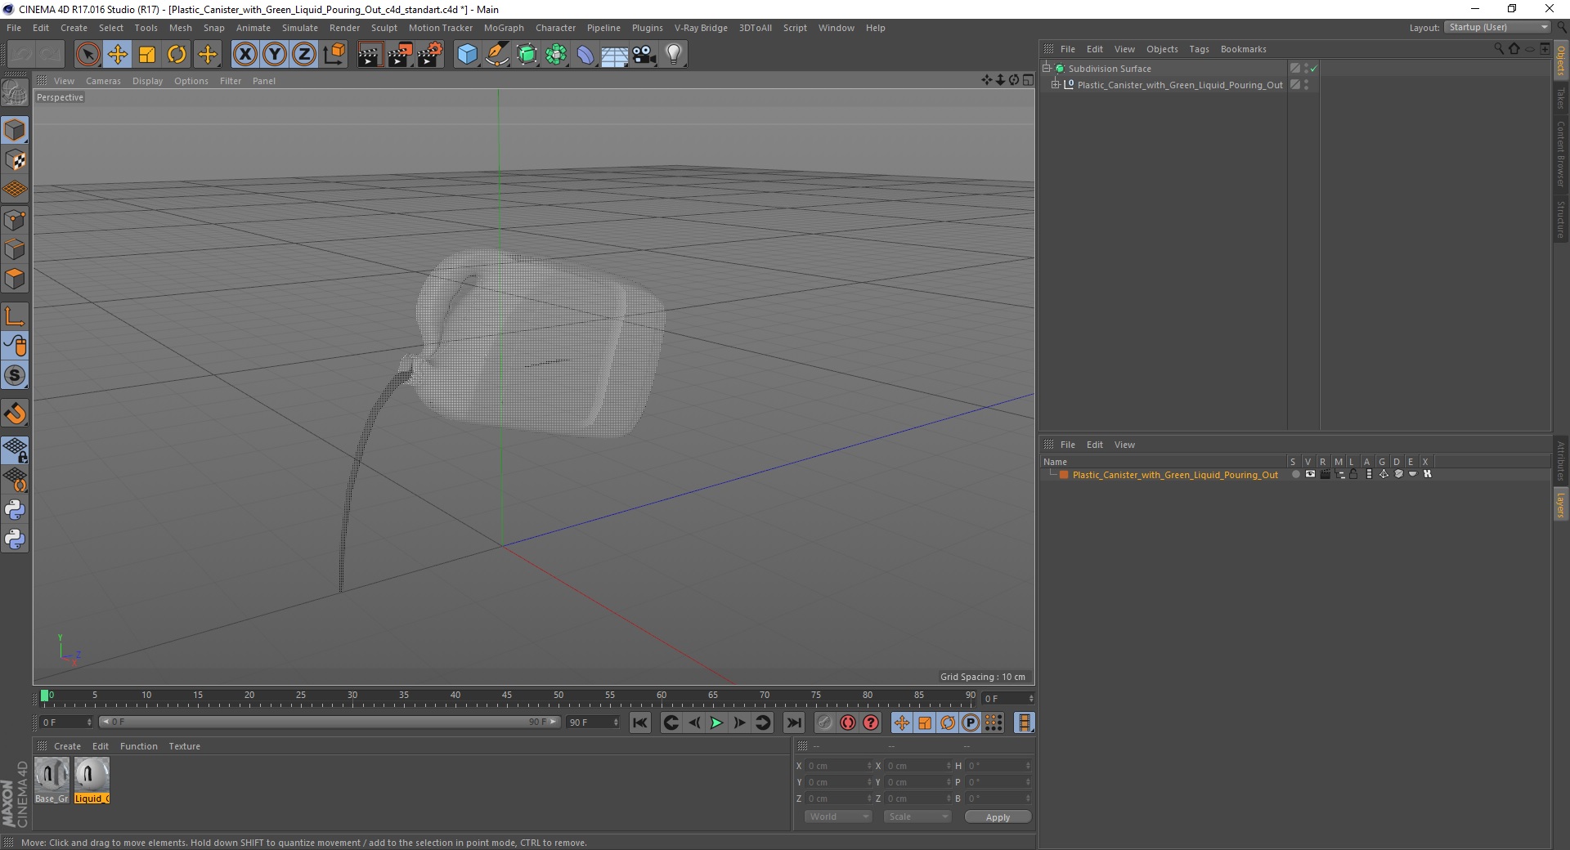The height and width of the screenshot is (850, 1570).
Task: Go to start of animation
Action: coord(640,722)
